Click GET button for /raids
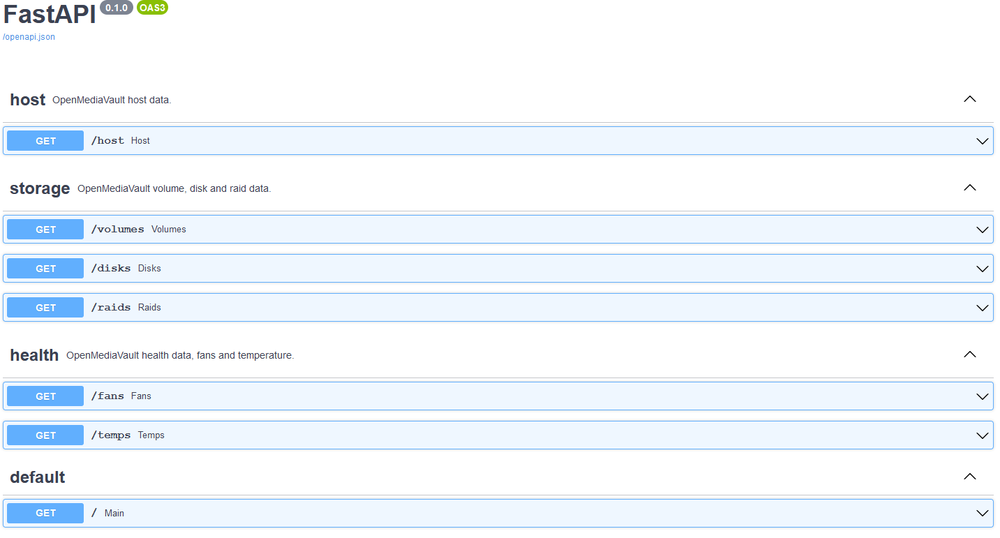Screen dimensions: 1000x538 tap(45, 308)
